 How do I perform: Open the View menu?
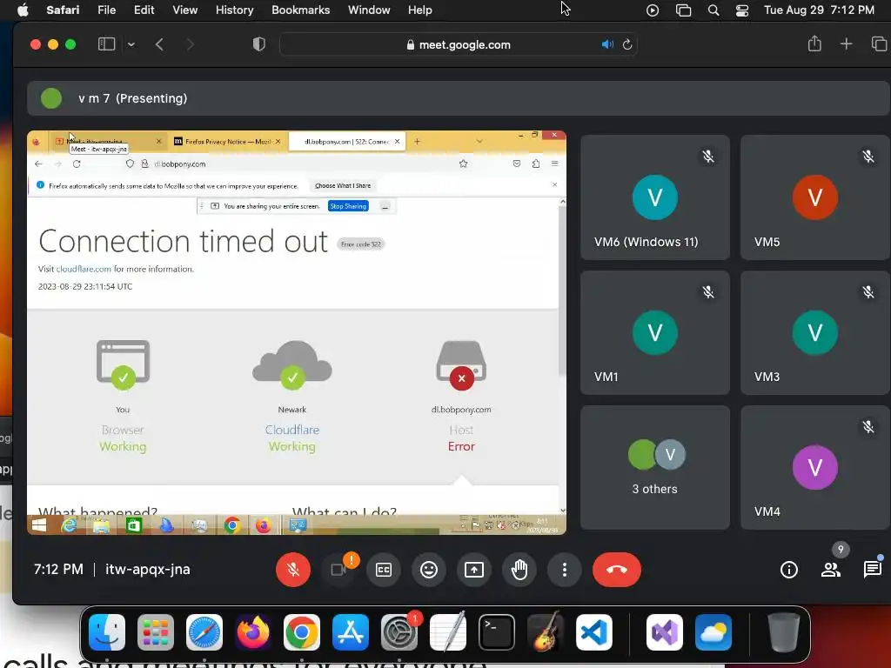coord(184,10)
